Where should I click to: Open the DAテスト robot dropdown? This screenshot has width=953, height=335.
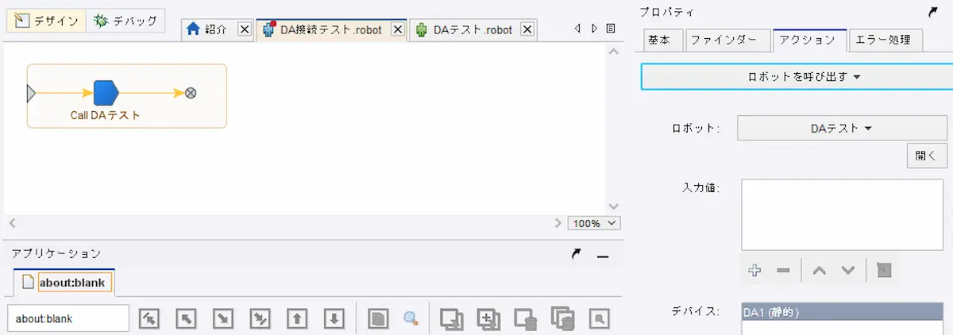point(842,128)
